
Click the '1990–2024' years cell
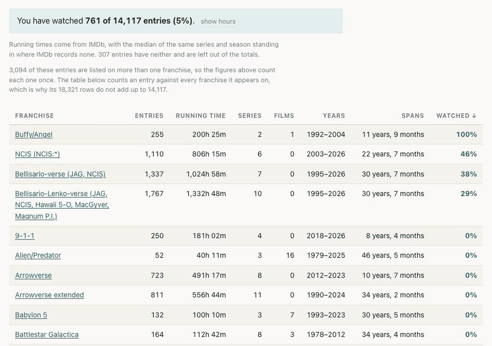326,295
